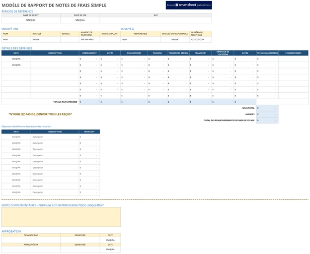Click the Repas column header
Viewport: 310px width, 254px height.
(110, 53)
